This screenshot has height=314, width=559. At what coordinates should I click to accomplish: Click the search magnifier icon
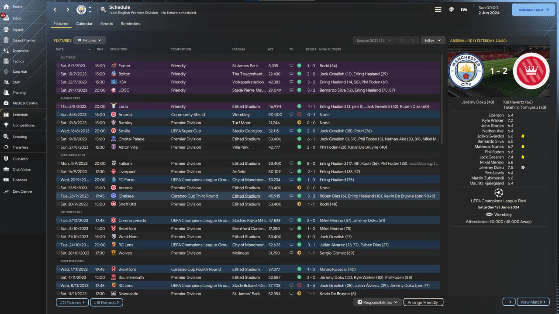(x=103, y=10)
